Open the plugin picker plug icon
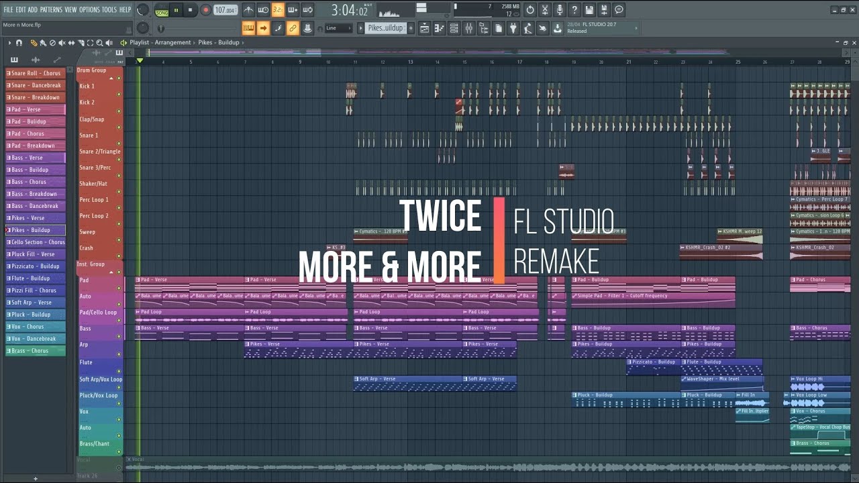This screenshot has width=859, height=483. click(513, 28)
